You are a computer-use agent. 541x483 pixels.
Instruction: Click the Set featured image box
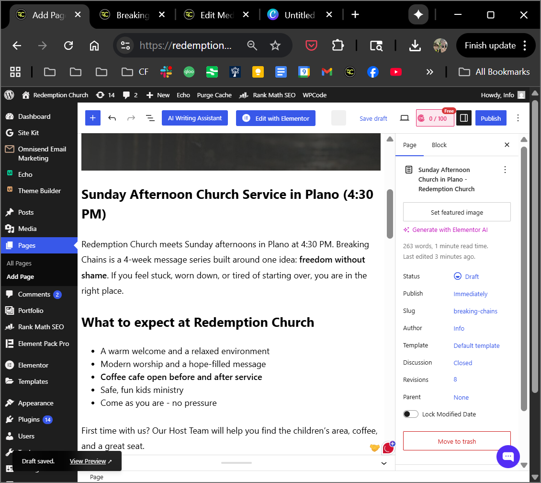[x=457, y=212]
